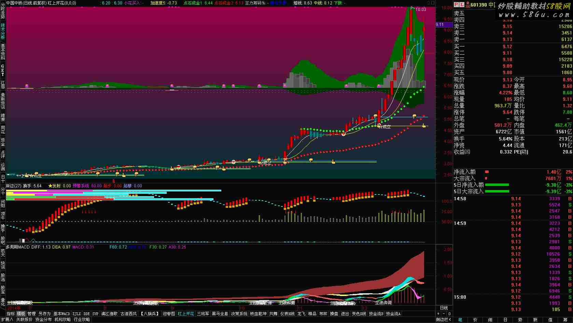Open the 扩展∧ tab at the bottom left
Image resolution: width=573 pixels, height=323 pixels.
pos(7,320)
